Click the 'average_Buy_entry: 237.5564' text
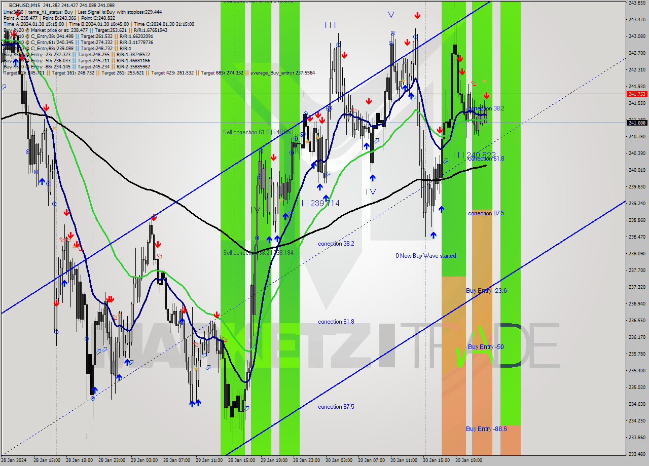 coord(281,73)
